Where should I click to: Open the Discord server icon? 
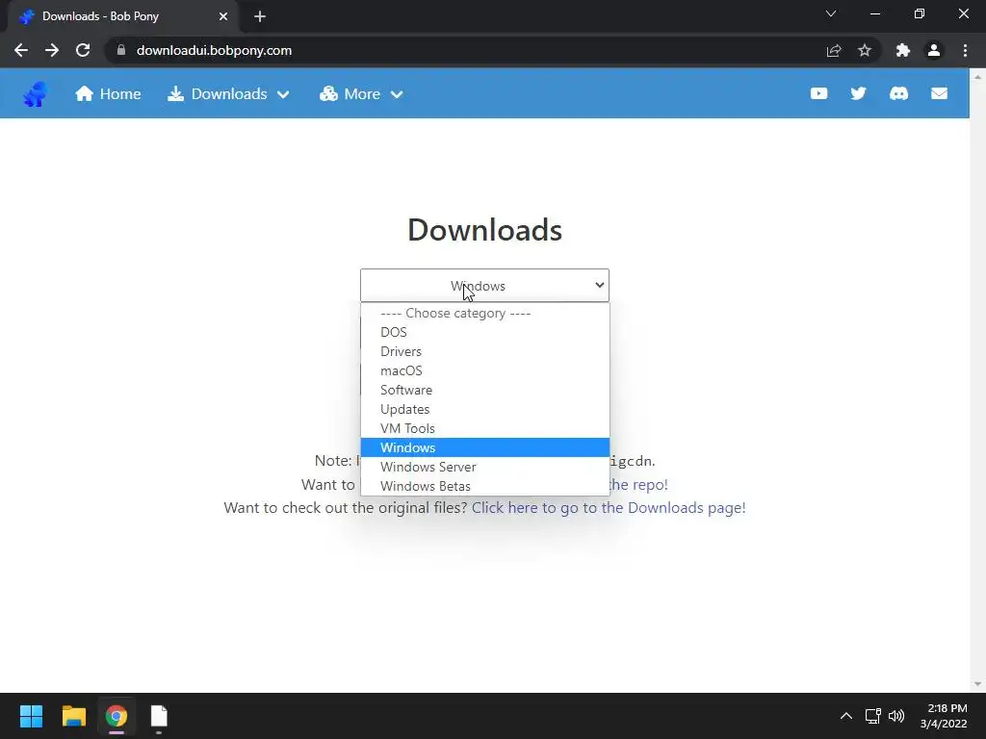[898, 93]
